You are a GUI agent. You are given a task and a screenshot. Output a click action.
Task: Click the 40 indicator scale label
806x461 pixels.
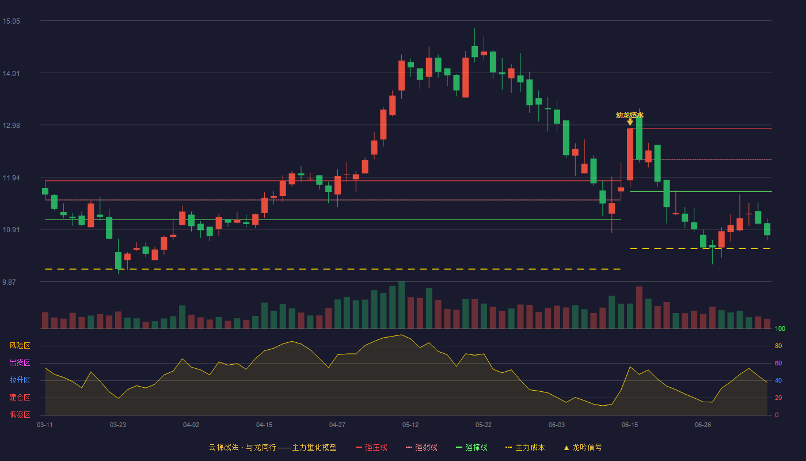click(x=778, y=380)
